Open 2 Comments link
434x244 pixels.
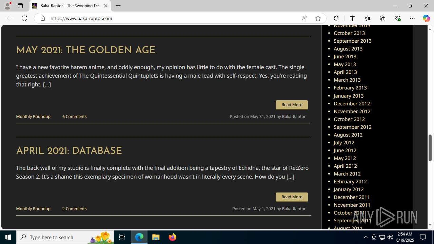coord(74,208)
